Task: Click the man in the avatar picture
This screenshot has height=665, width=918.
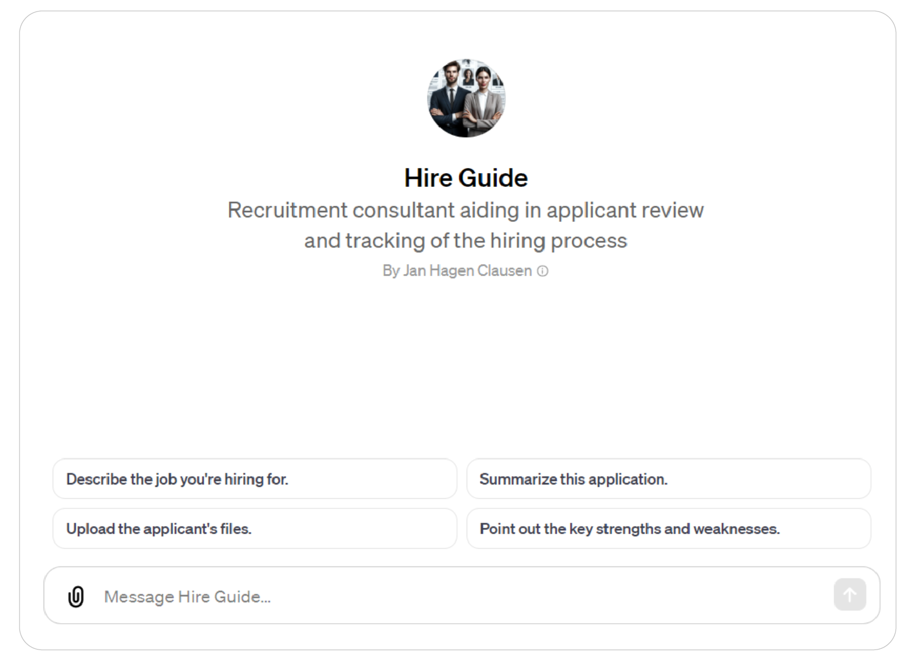Action: (450, 100)
